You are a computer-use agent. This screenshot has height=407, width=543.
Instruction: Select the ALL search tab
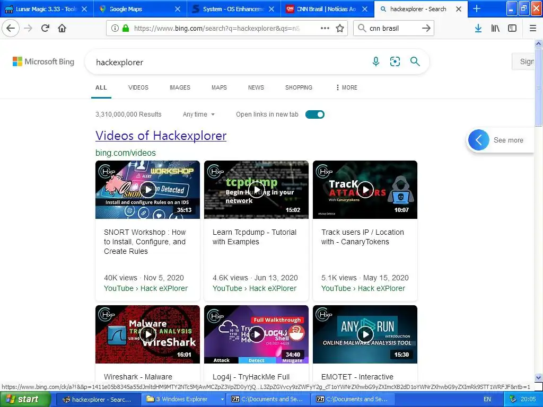101,87
